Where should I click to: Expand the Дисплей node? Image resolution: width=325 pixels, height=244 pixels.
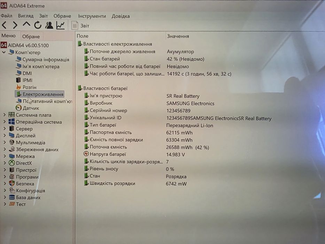pos(5,136)
